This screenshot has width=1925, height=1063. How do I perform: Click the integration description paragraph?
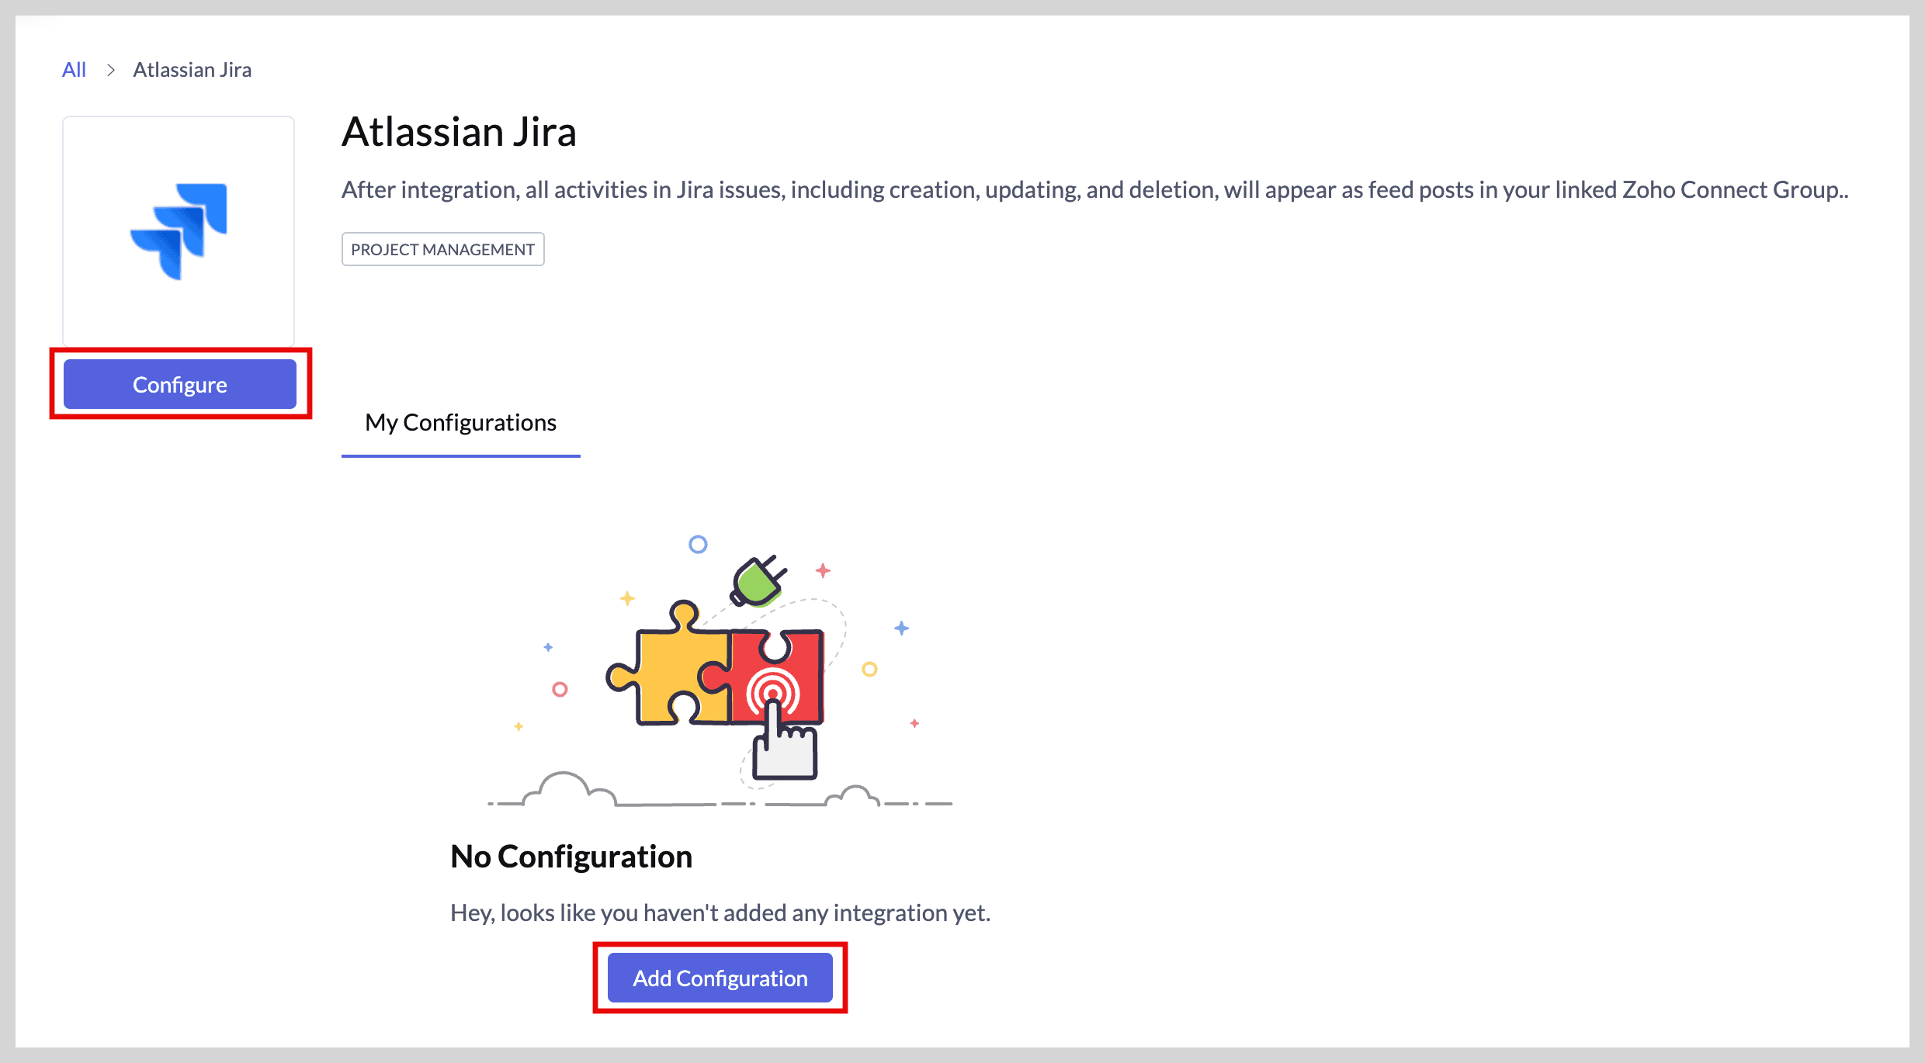click(1094, 190)
